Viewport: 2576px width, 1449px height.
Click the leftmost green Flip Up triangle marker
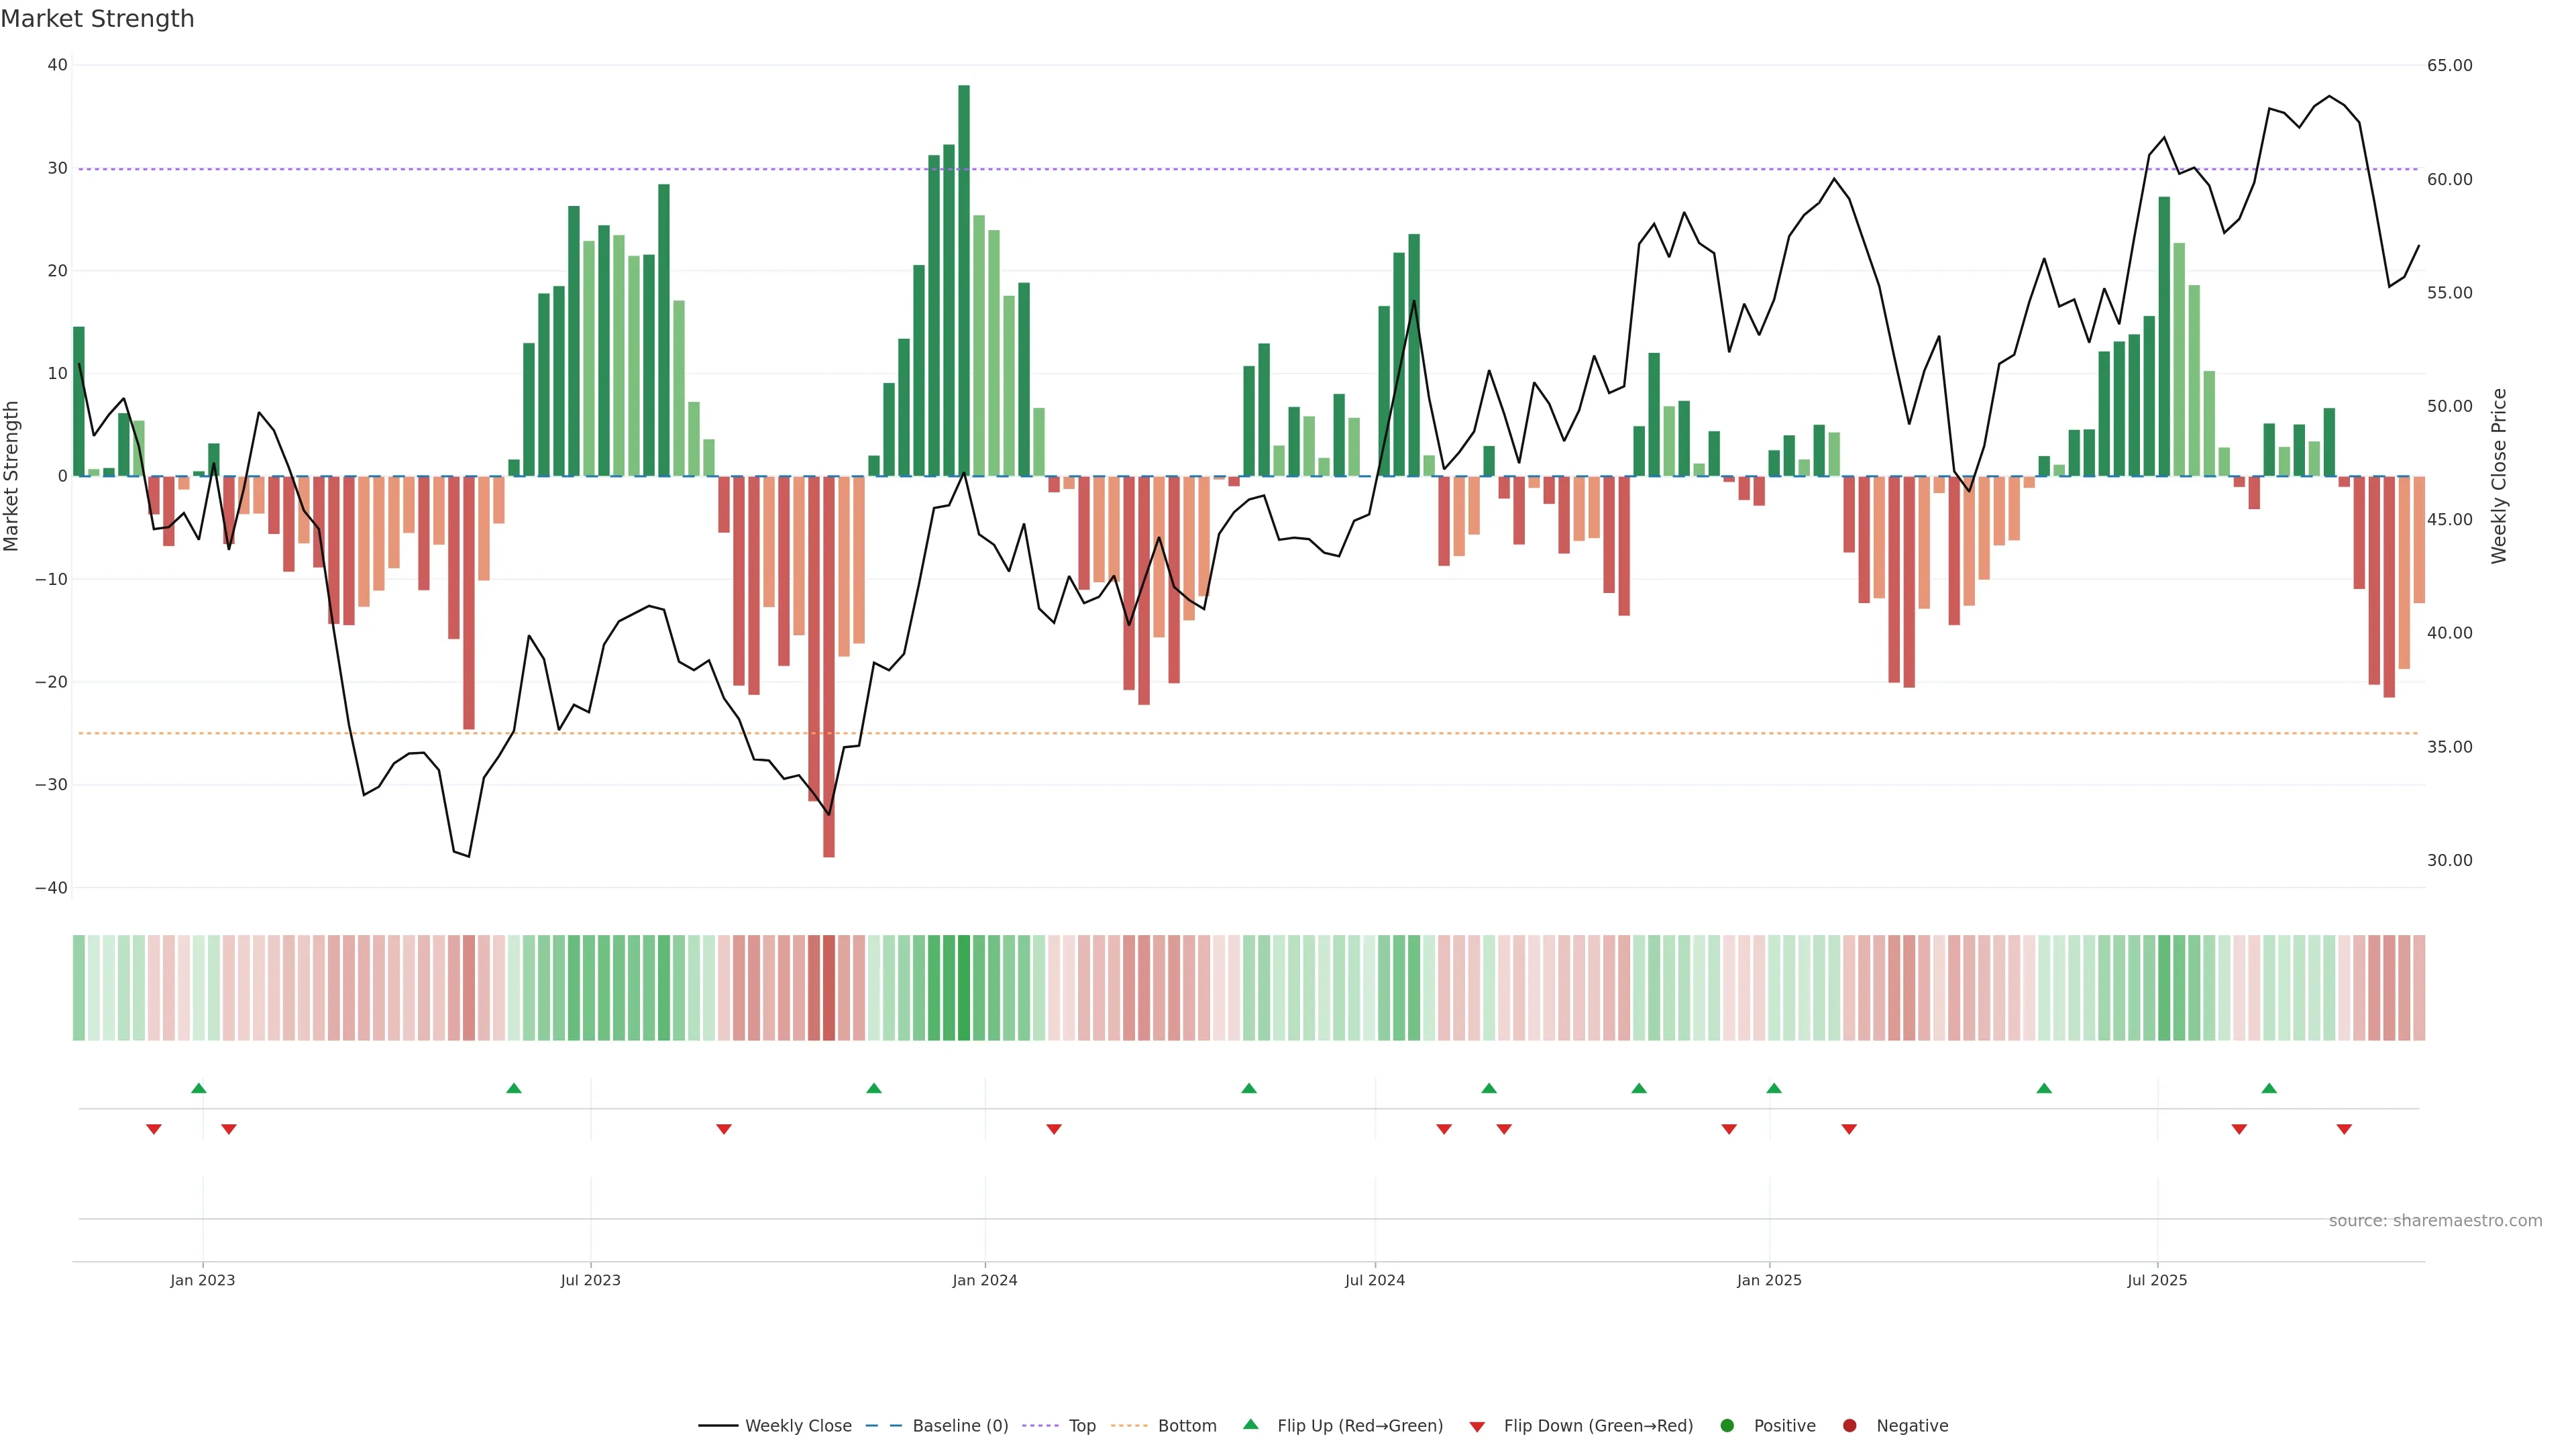click(x=198, y=1088)
